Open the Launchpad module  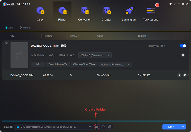129,14
